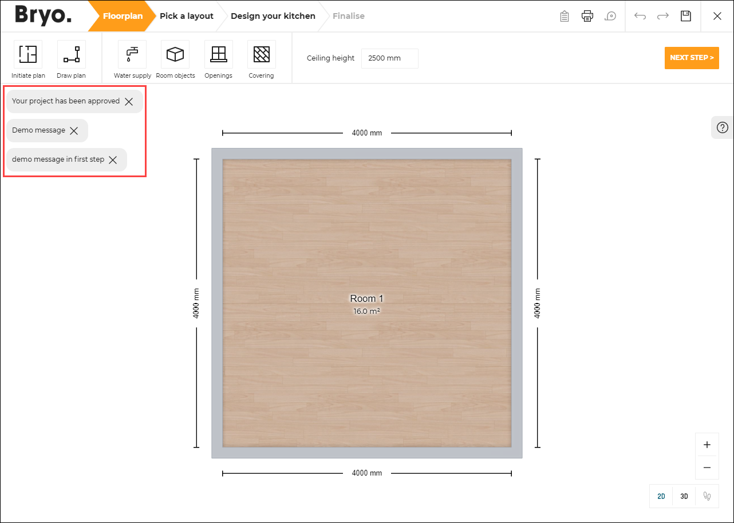The width and height of the screenshot is (734, 523).
Task: Save the project with floppy disk icon
Action: [x=685, y=16]
